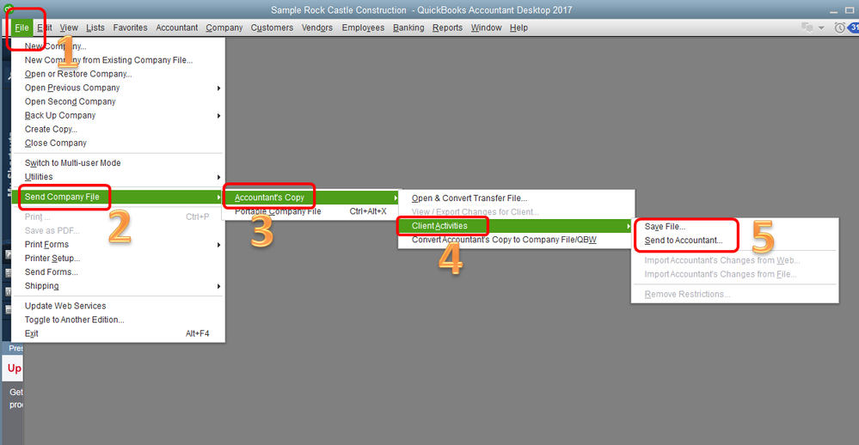Open the Help menu
The image size is (859, 445).
point(518,27)
